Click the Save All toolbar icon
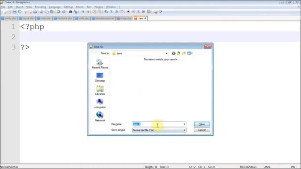The image size is (301, 169). pos(20,12)
